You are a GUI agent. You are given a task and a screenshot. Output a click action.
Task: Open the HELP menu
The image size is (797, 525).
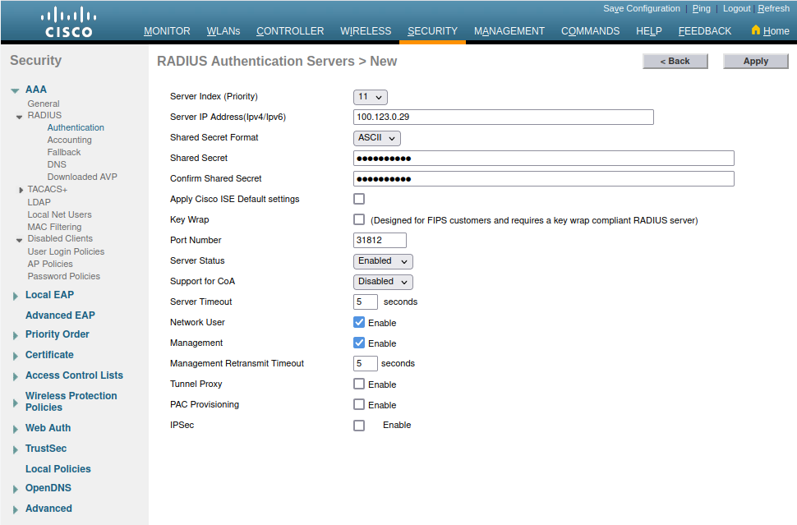coord(648,31)
